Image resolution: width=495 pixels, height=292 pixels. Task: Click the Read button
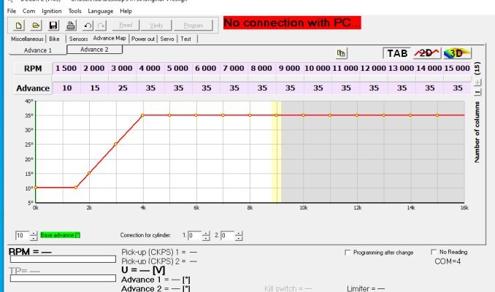click(x=126, y=26)
